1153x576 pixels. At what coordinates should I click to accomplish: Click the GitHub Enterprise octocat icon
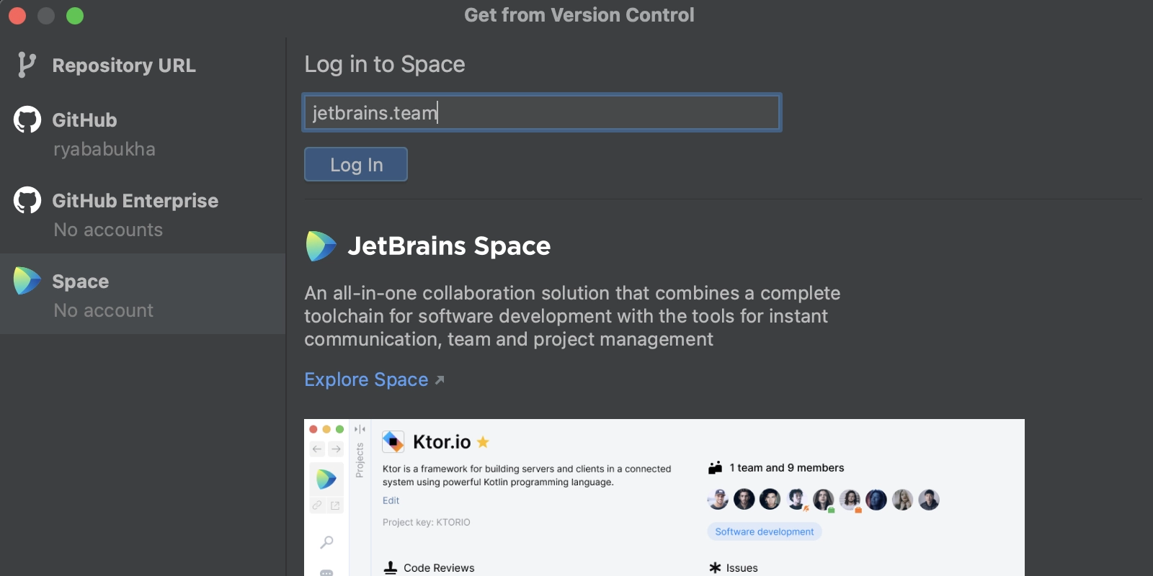[x=27, y=200]
